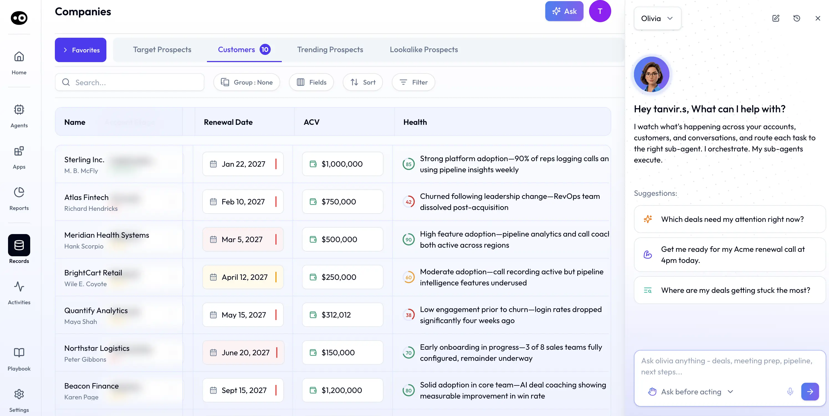The height and width of the screenshot is (416, 829).
Task: Click the $312,012 ACV value
Action: pos(342,315)
